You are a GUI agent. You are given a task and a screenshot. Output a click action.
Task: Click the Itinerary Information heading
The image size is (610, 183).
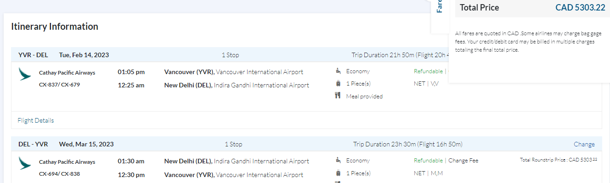click(x=55, y=27)
